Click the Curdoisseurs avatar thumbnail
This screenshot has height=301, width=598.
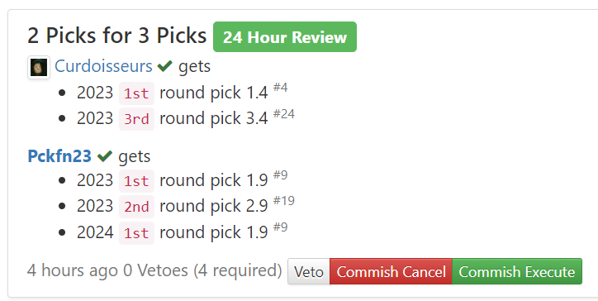click(39, 67)
